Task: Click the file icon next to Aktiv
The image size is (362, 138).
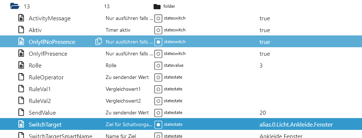Action: 21,30
